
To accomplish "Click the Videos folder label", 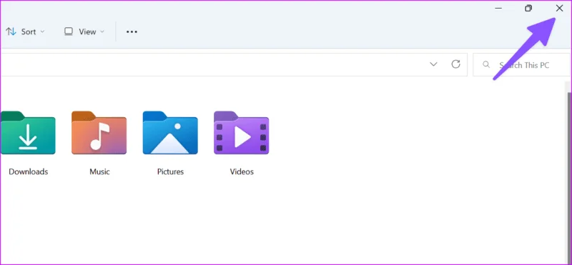I will (x=242, y=171).
